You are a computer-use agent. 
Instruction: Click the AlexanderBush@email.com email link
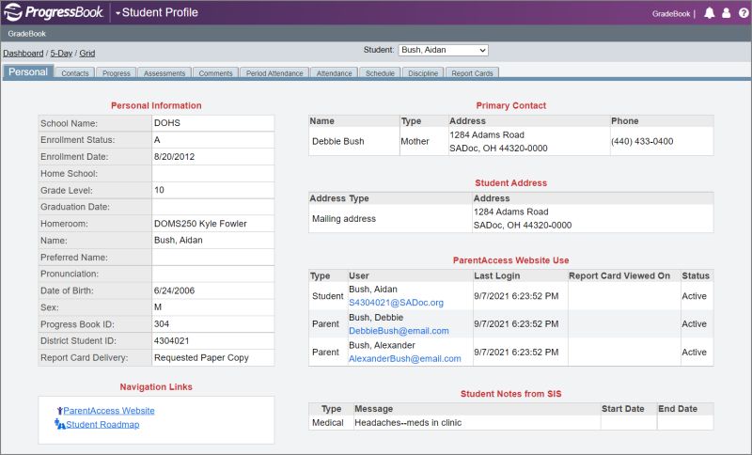point(405,358)
